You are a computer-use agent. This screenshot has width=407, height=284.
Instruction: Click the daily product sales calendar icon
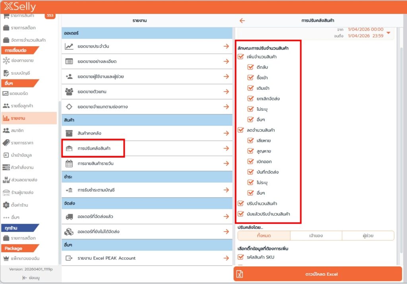(x=69, y=163)
